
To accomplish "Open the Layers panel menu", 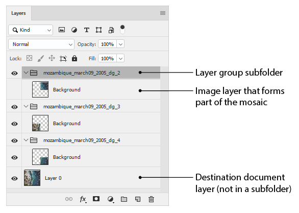I will click(163, 13).
